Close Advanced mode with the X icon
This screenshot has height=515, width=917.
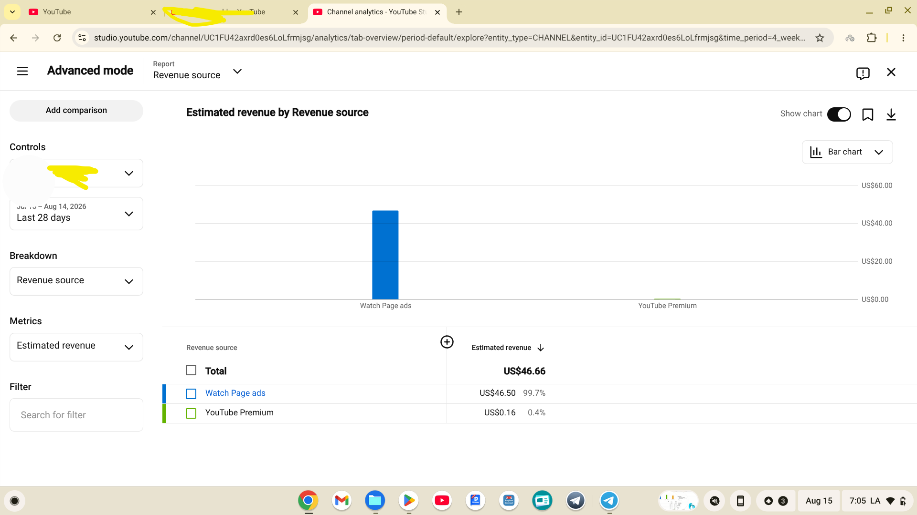(891, 72)
